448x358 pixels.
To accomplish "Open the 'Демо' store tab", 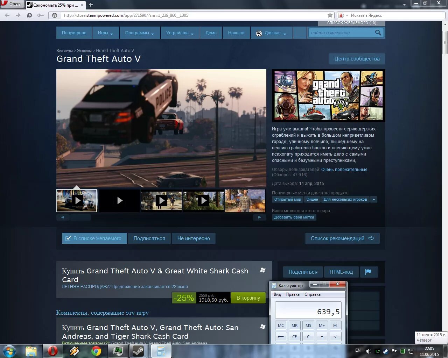I will pyautogui.click(x=211, y=33).
